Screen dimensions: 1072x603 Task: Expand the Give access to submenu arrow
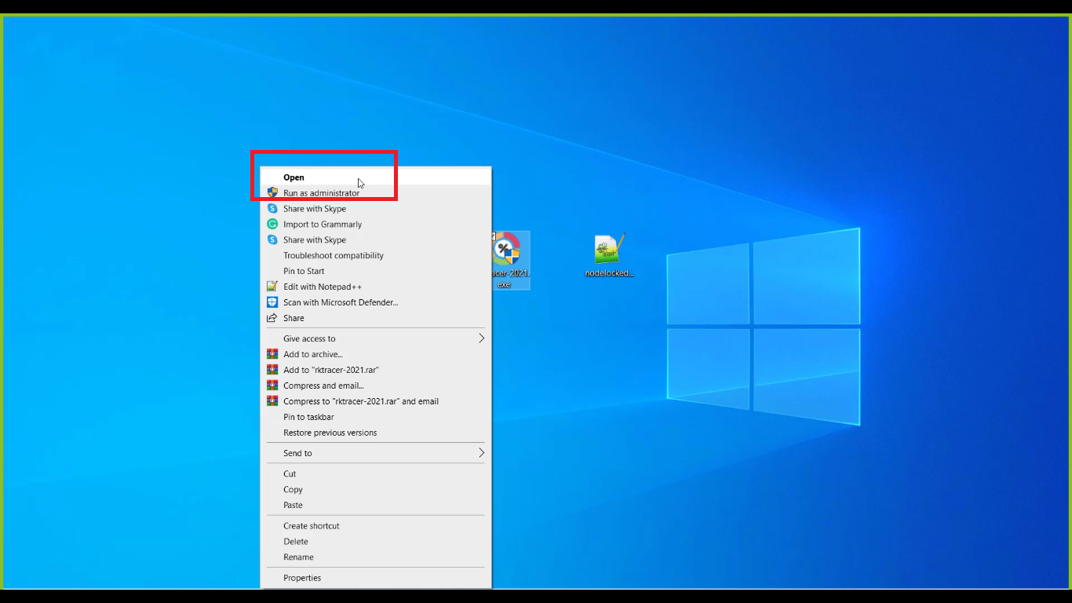pyautogui.click(x=481, y=338)
